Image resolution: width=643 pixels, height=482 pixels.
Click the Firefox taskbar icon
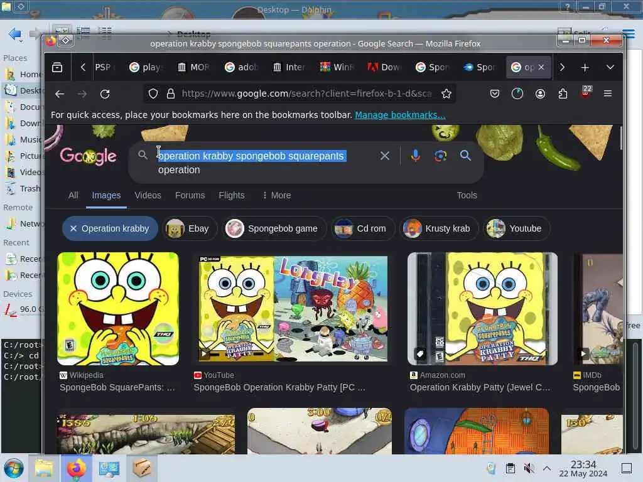coord(76,468)
